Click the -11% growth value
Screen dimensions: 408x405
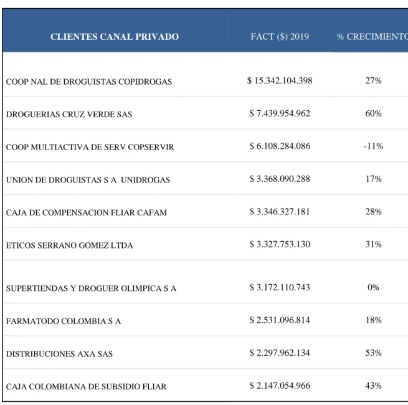(373, 146)
